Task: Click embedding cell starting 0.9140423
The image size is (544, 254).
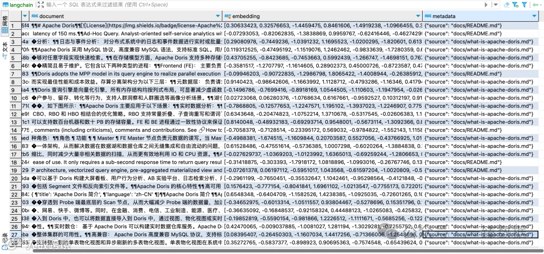Action: (322, 82)
